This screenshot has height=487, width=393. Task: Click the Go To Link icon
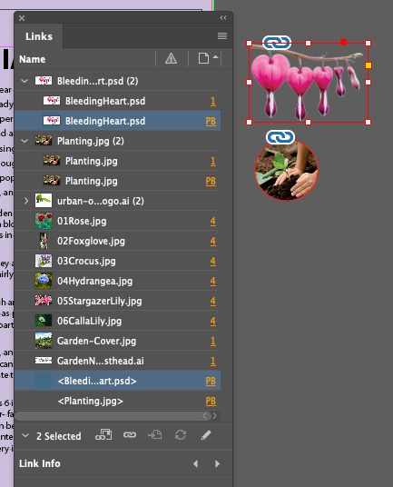point(155,435)
